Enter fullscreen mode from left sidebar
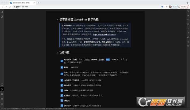 [x=2, y=84]
